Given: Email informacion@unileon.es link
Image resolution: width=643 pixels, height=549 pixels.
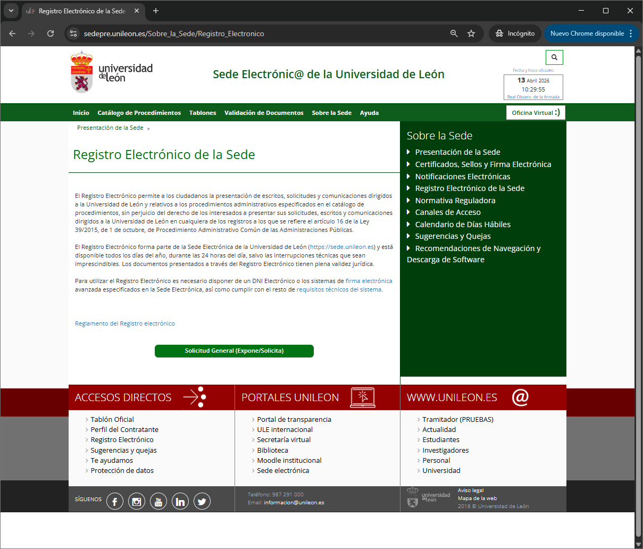Looking at the screenshot, I should (294, 502).
